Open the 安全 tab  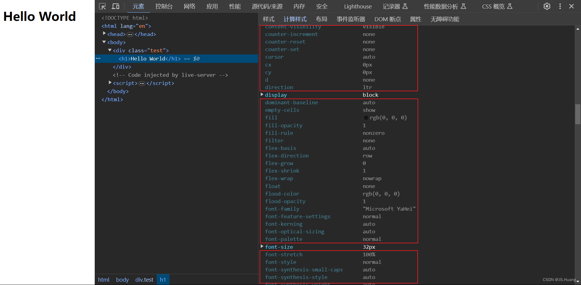tap(322, 6)
